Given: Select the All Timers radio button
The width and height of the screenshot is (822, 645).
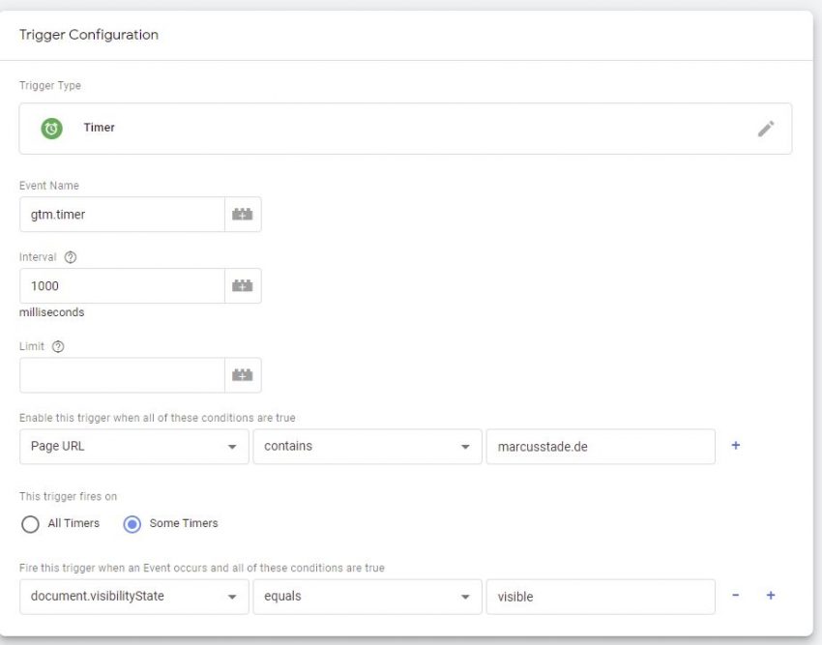Looking at the screenshot, I should pyautogui.click(x=30, y=523).
